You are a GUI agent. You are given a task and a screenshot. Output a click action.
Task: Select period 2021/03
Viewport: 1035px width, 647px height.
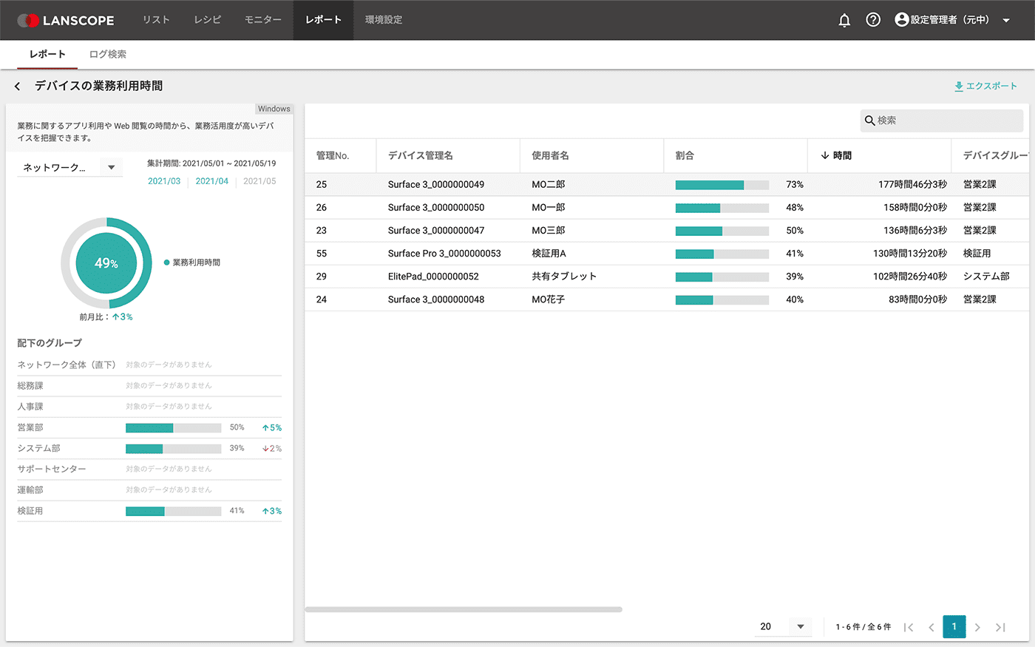click(164, 181)
